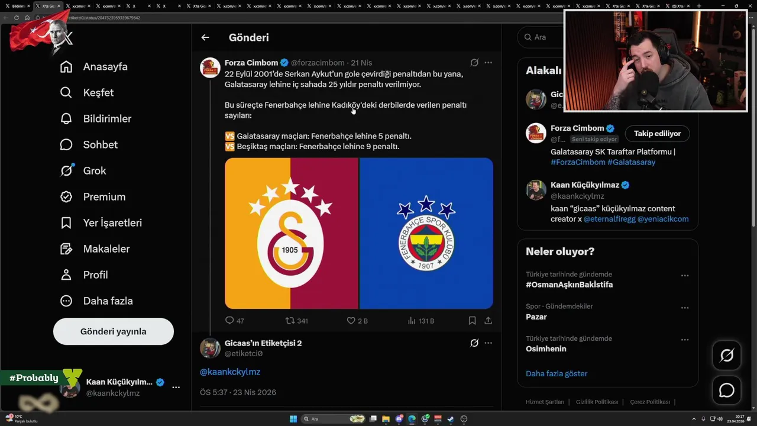Screen dimensions: 757x426
Task: Open the new browser tab button
Action: coord(699,6)
